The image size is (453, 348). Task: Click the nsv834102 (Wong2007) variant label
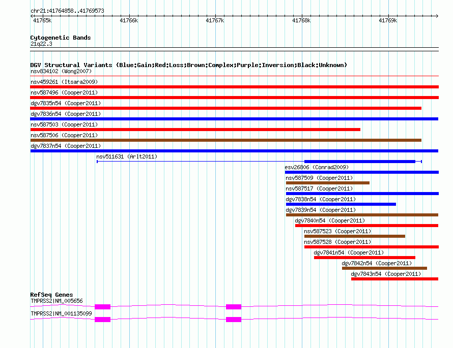(61, 71)
